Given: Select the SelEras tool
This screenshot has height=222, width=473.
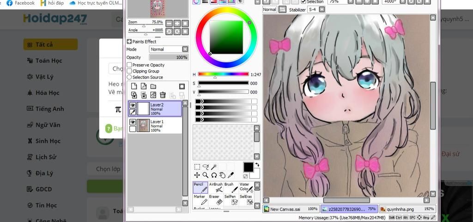Looking at the screenshot, I should [x=246, y=200].
